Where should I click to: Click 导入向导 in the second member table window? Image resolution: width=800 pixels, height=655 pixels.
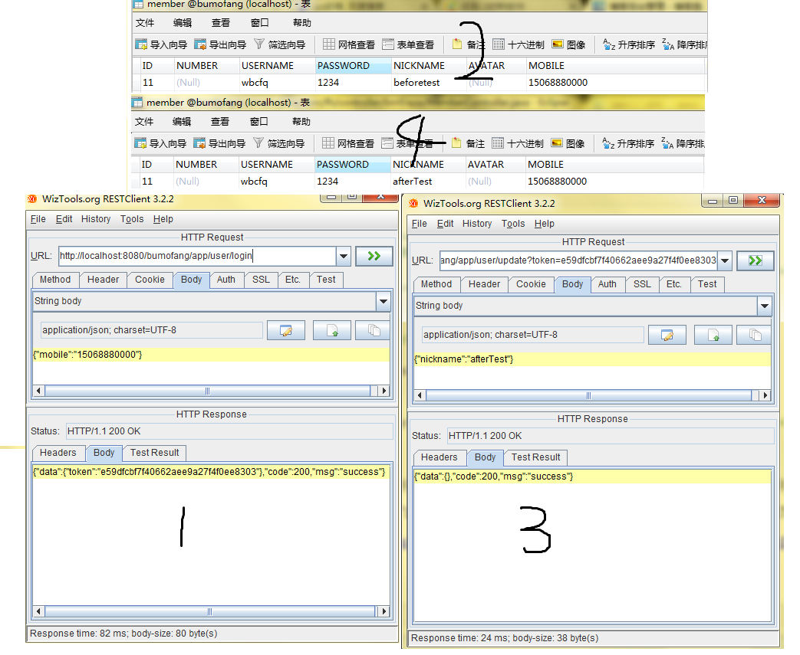160,144
